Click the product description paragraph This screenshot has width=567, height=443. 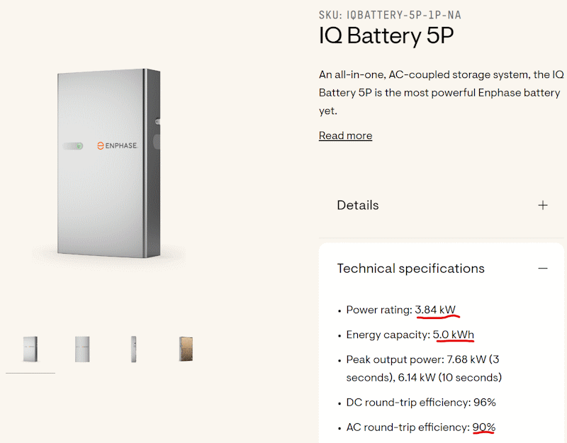point(441,93)
